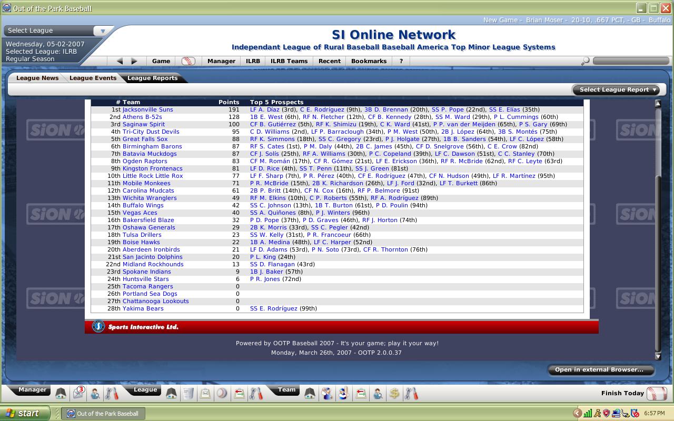Open player RF S. Cates link
The width and height of the screenshot is (674, 421).
pyautogui.click(x=267, y=146)
